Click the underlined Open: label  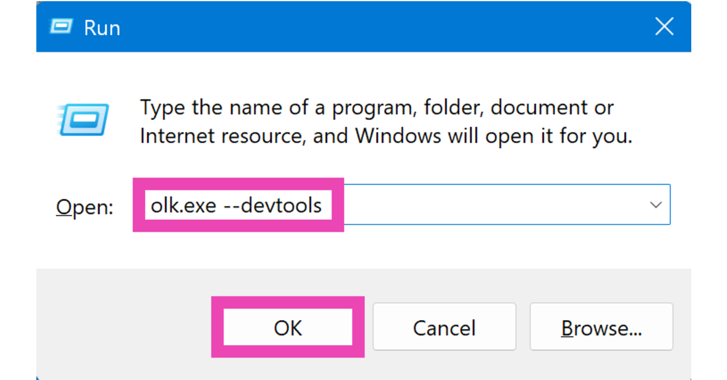85,206
